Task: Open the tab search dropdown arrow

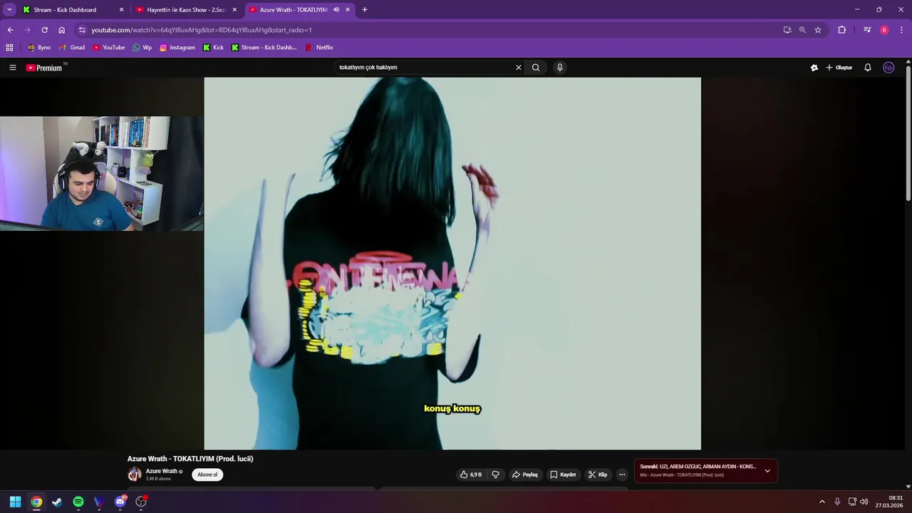Action: click(x=9, y=10)
